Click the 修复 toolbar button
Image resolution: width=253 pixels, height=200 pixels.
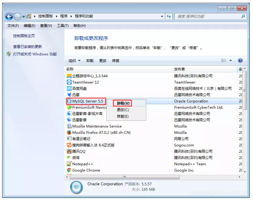[x=116, y=61]
